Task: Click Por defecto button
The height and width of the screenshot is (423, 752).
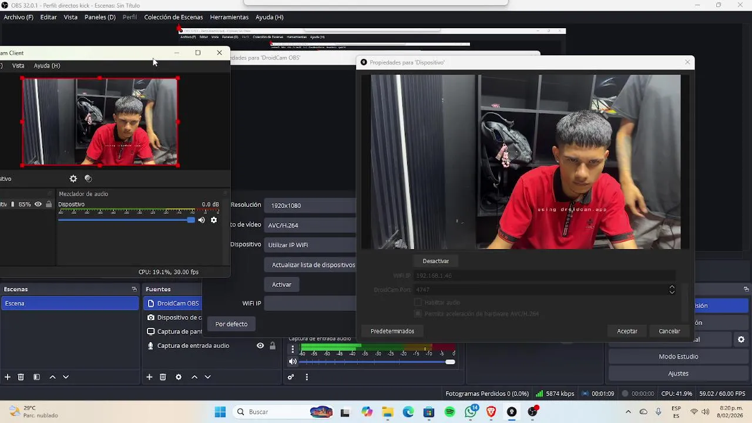Action: (x=231, y=324)
